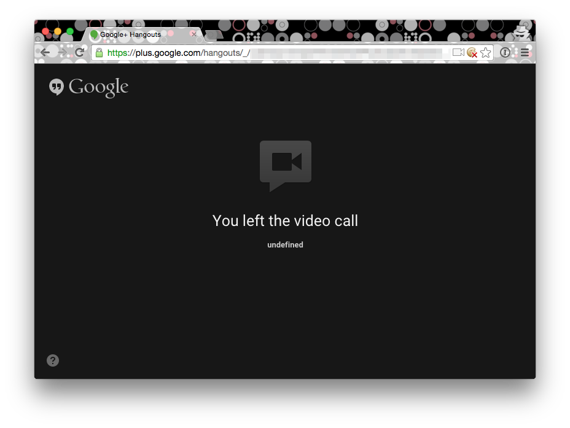Image resolution: width=570 pixels, height=428 pixels.
Task: Open the camera permissions icon in address bar
Action: point(458,53)
